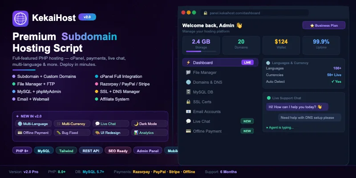Click the lightning bolt Dashboard icon

click(188, 63)
